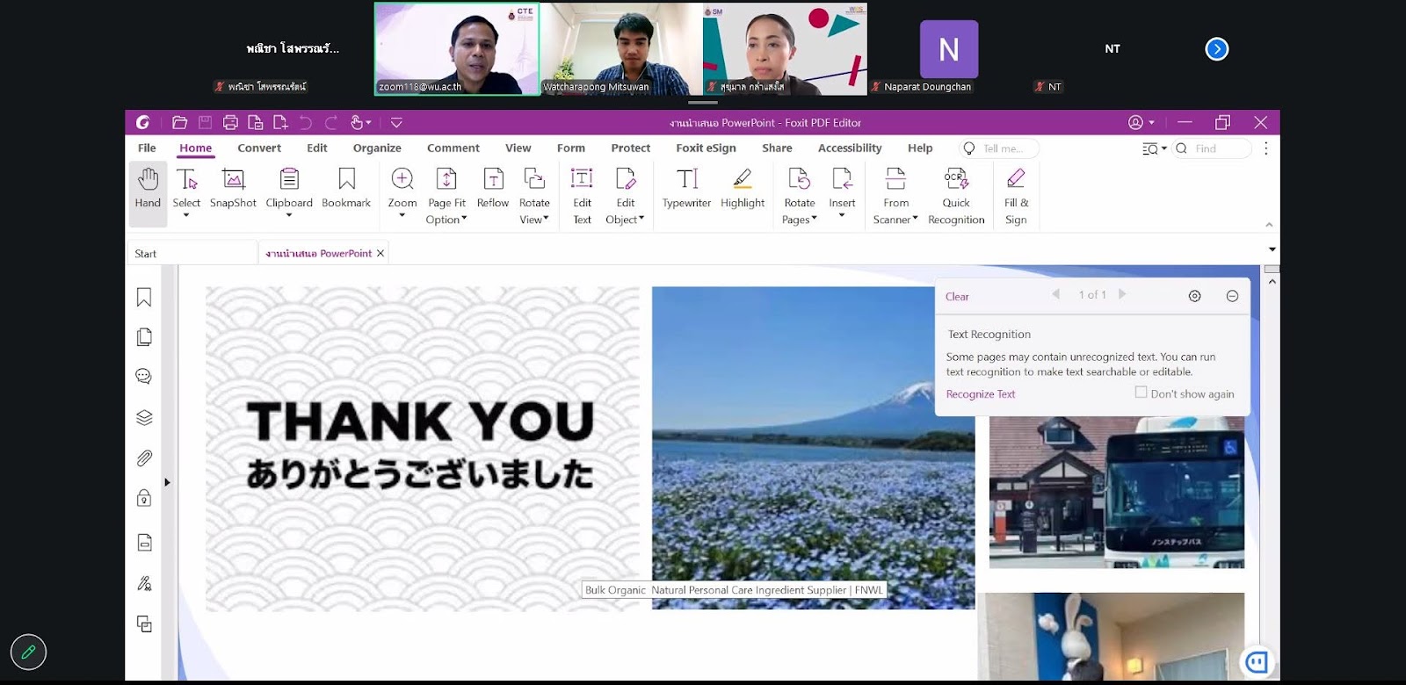Click the Edit Text tool
Image resolution: width=1406 pixels, height=685 pixels.
(582, 197)
